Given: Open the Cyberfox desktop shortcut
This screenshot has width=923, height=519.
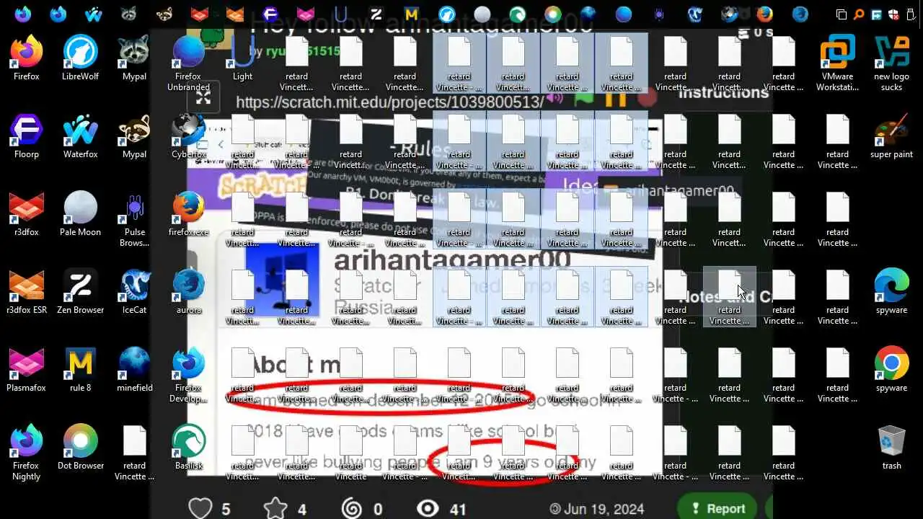Looking at the screenshot, I should pyautogui.click(x=188, y=136).
